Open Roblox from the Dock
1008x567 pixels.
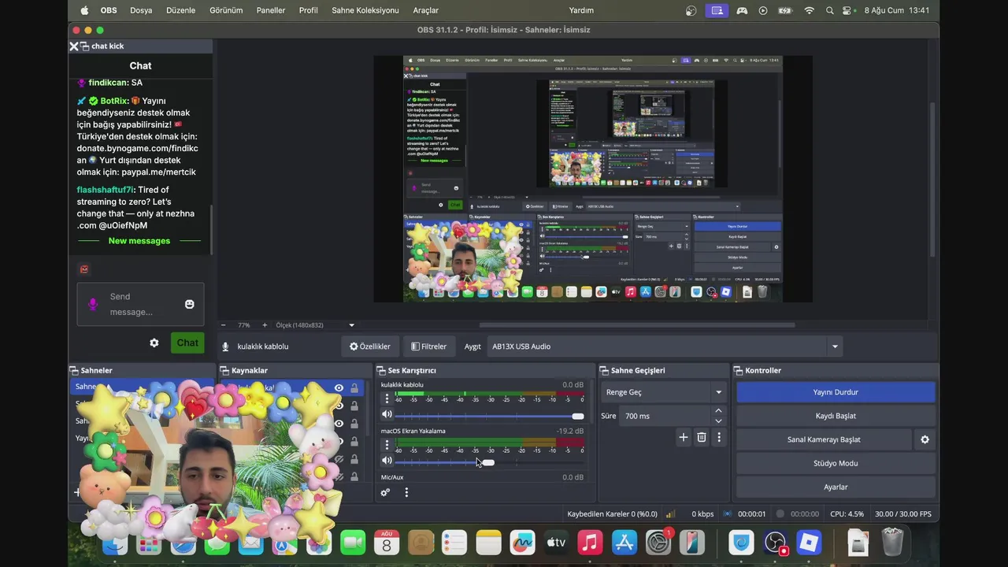[810, 543]
